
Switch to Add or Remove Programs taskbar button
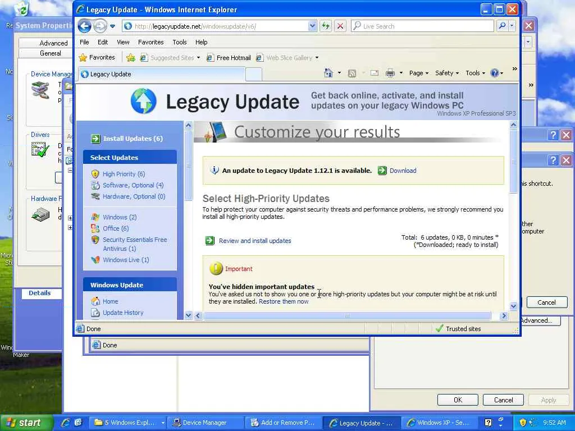(283, 423)
